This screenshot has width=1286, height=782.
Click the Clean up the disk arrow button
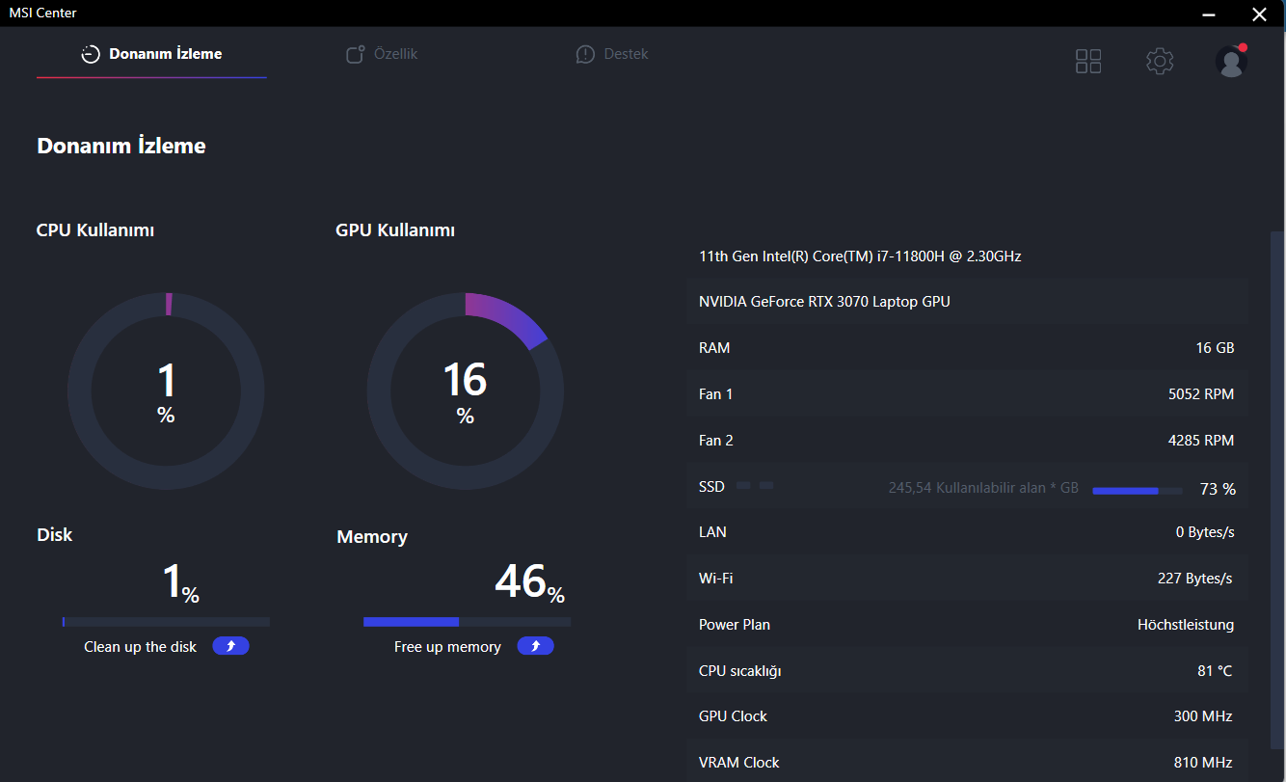(230, 646)
